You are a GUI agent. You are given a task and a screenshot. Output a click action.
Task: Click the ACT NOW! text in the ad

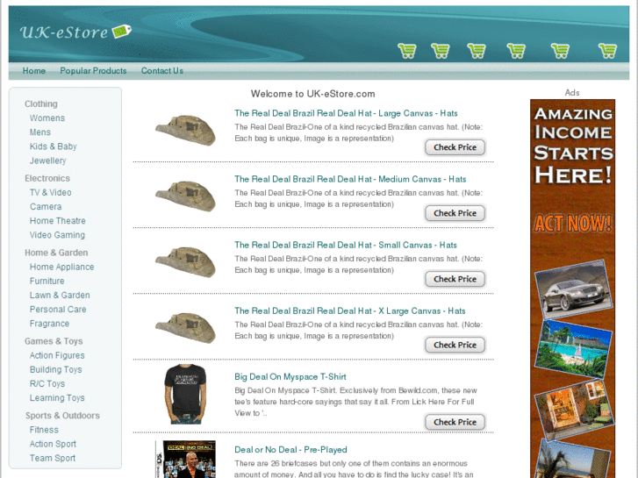(x=573, y=224)
